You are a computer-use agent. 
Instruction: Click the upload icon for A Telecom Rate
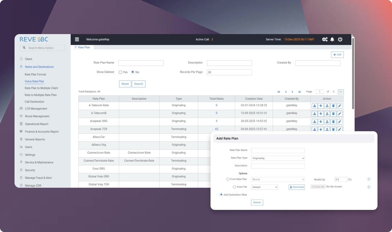327,106
